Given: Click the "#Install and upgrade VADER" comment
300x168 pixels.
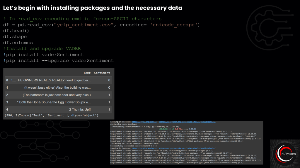Looking at the screenshot, I should point(42,49).
